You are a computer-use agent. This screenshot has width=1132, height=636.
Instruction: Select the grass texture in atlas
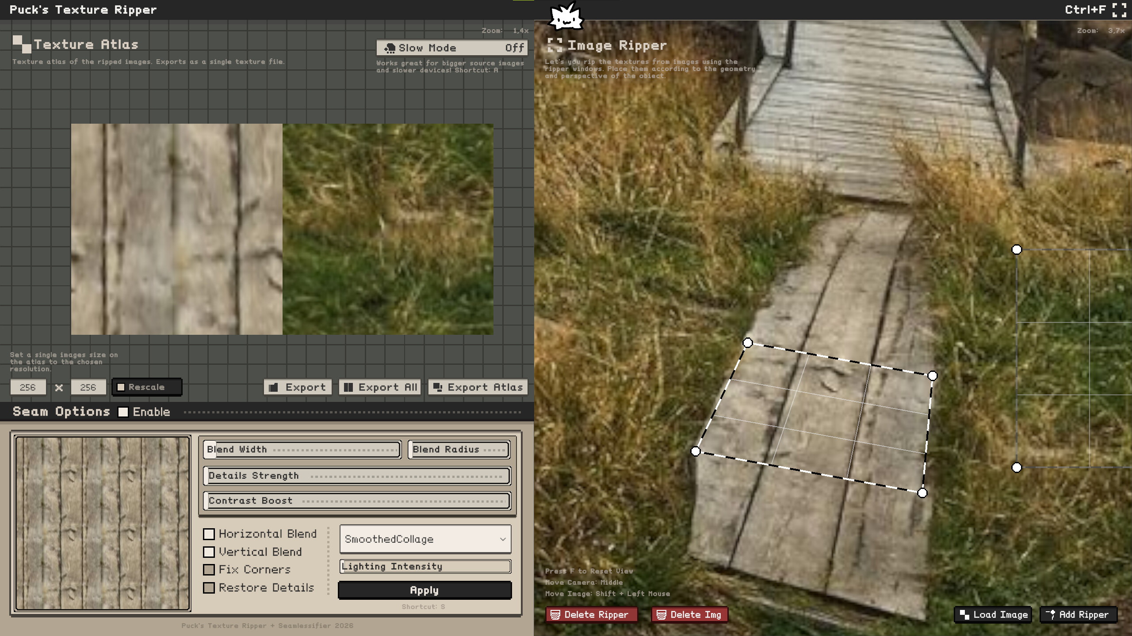[x=388, y=229]
